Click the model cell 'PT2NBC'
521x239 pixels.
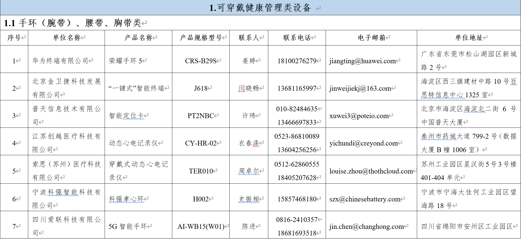(201, 116)
